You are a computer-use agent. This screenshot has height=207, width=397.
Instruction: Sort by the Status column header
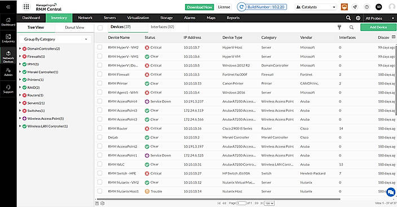(150, 37)
